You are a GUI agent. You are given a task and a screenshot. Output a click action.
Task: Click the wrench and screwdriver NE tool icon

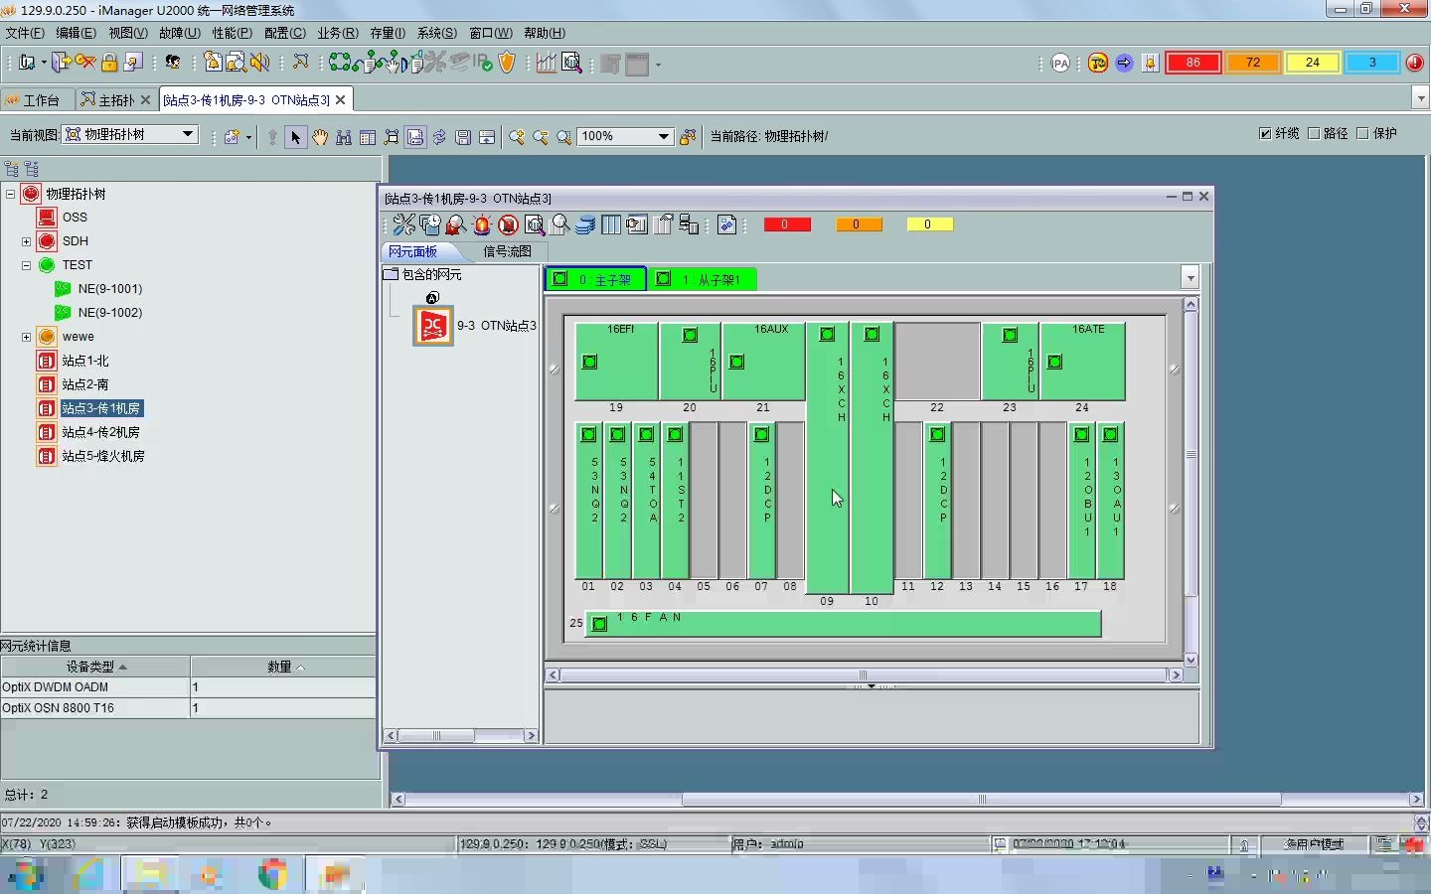403,224
